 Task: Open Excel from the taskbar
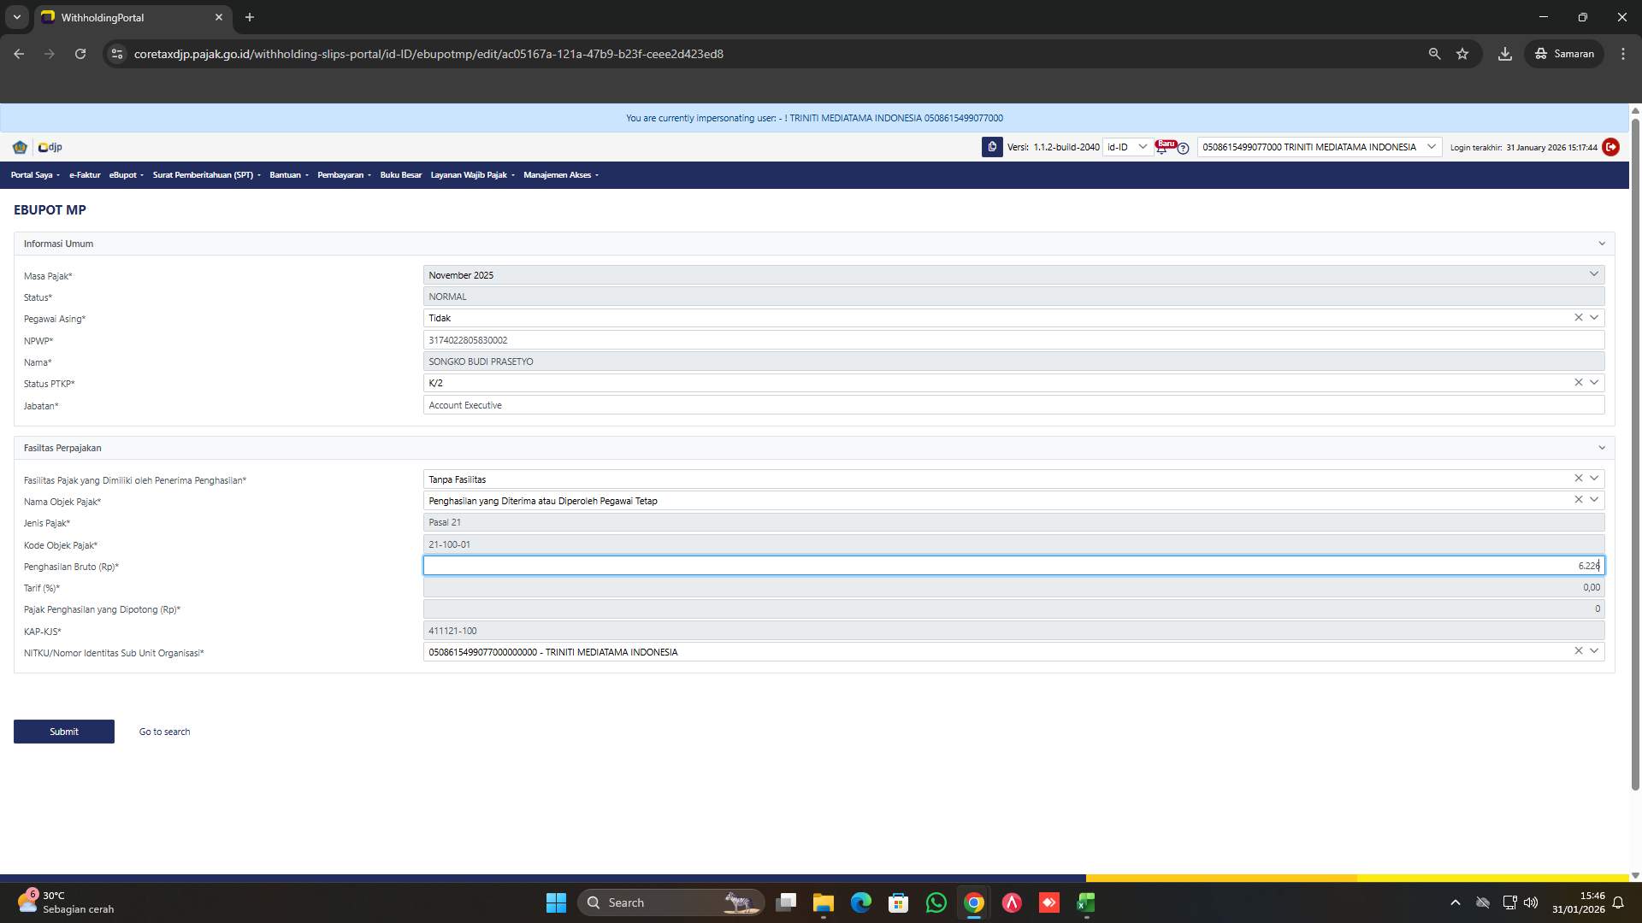(x=1085, y=902)
